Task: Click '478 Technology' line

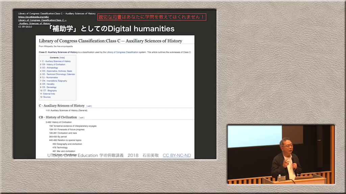Action: click(60, 148)
